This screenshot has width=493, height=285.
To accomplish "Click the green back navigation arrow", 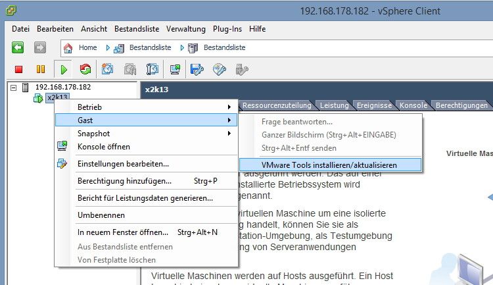I will click(x=18, y=47).
